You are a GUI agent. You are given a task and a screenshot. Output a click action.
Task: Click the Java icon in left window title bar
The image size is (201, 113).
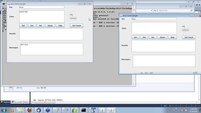[x=9, y=4]
